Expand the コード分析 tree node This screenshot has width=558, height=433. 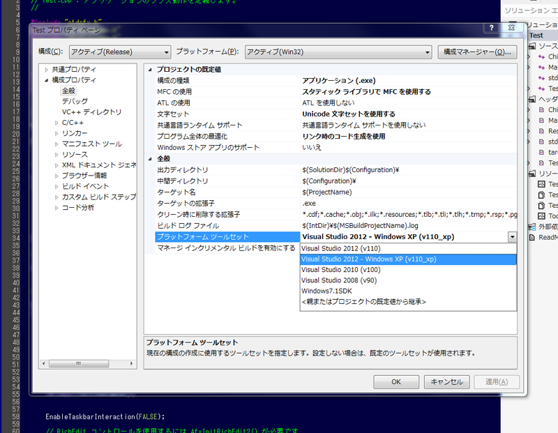pos(56,208)
